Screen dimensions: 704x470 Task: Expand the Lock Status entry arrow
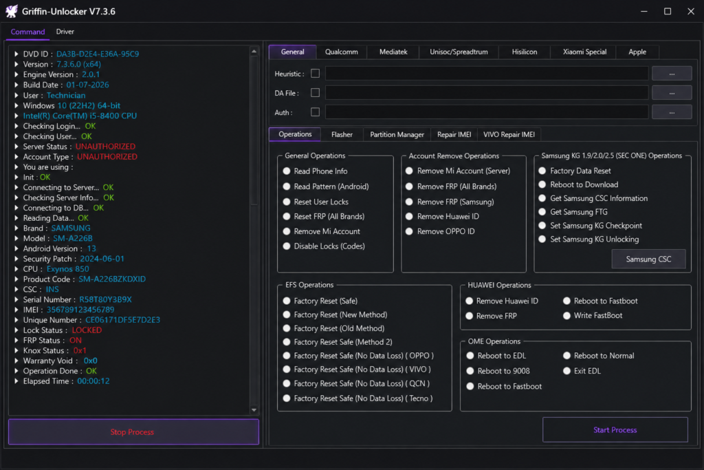(16, 330)
